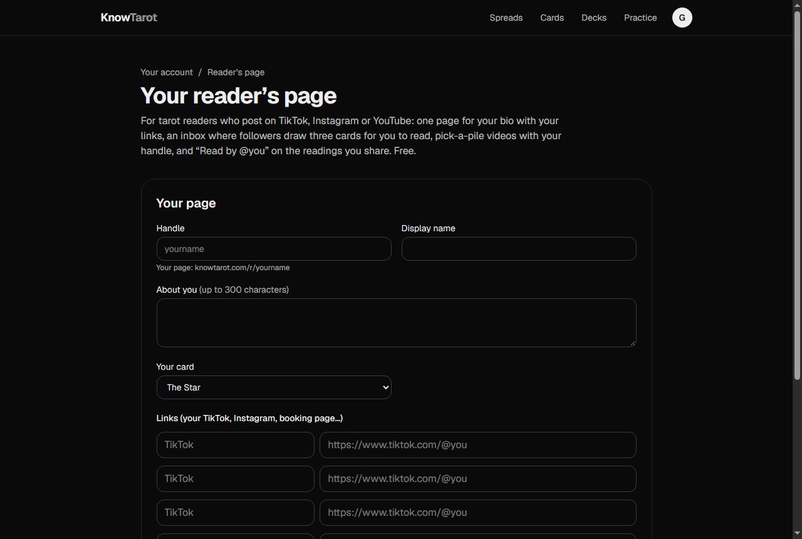
Task: Click the second TikTok link label field
Action: pos(235,479)
